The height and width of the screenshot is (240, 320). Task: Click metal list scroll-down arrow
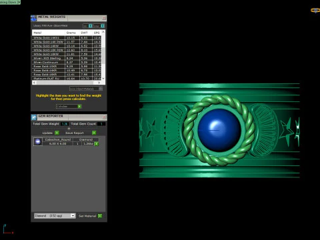point(103,78)
